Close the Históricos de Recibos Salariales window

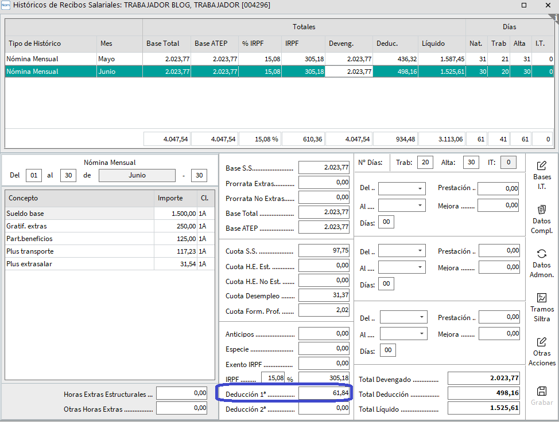click(548, 5)
